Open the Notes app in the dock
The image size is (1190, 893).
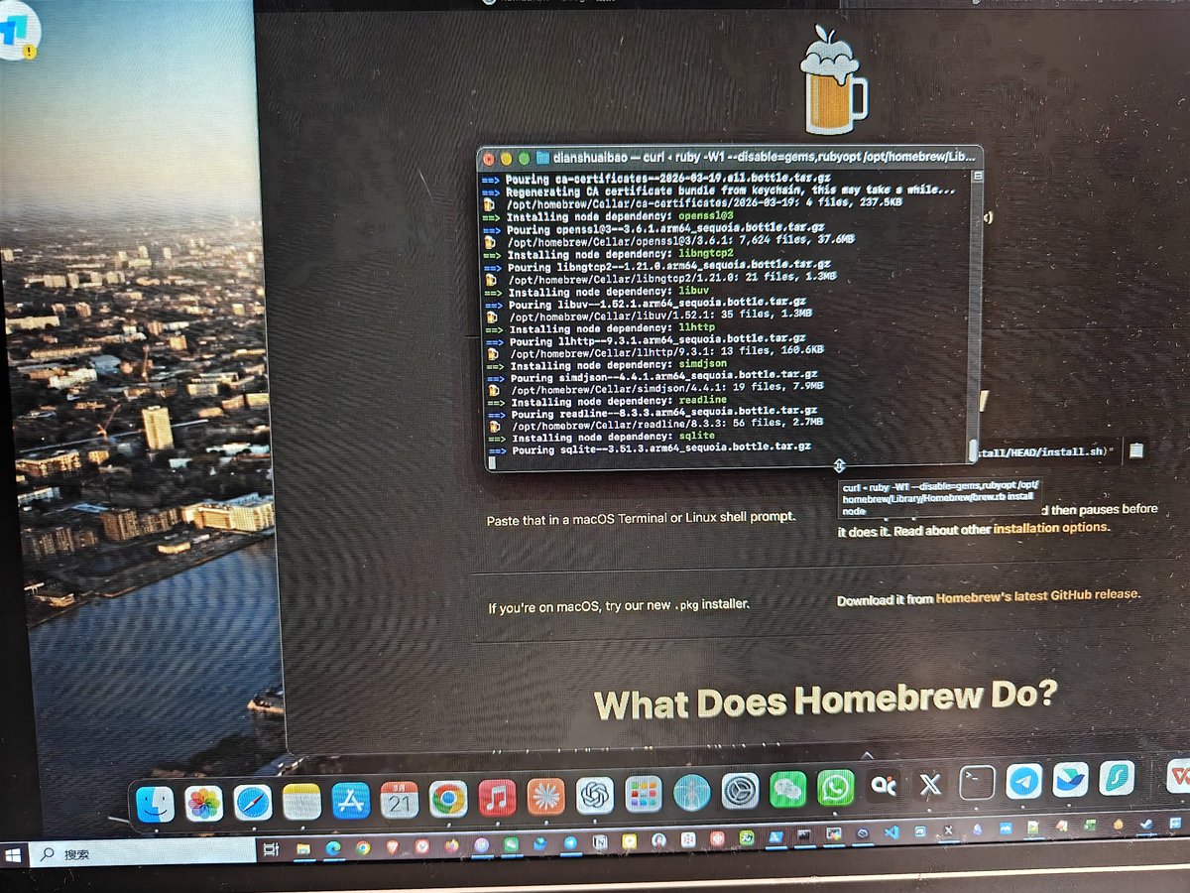tap(301, 801)
